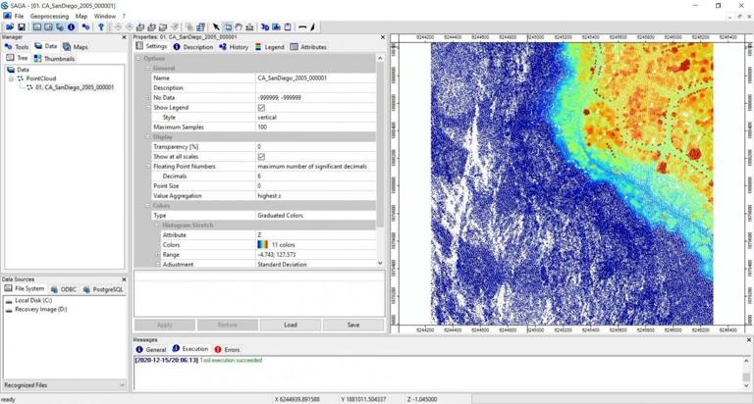Open the File menu
The image size is (754, 404).
(19, 16)
